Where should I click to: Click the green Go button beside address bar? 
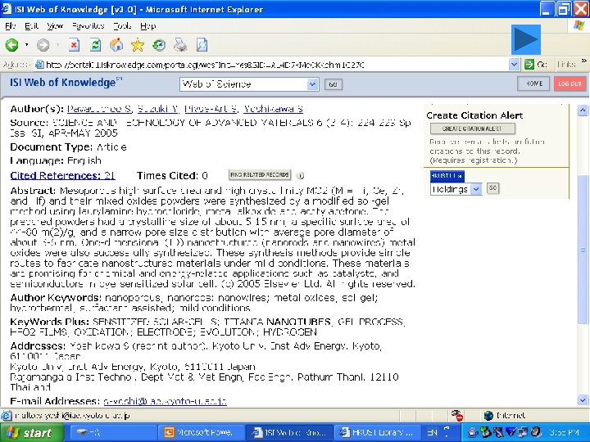click(536, 65)
